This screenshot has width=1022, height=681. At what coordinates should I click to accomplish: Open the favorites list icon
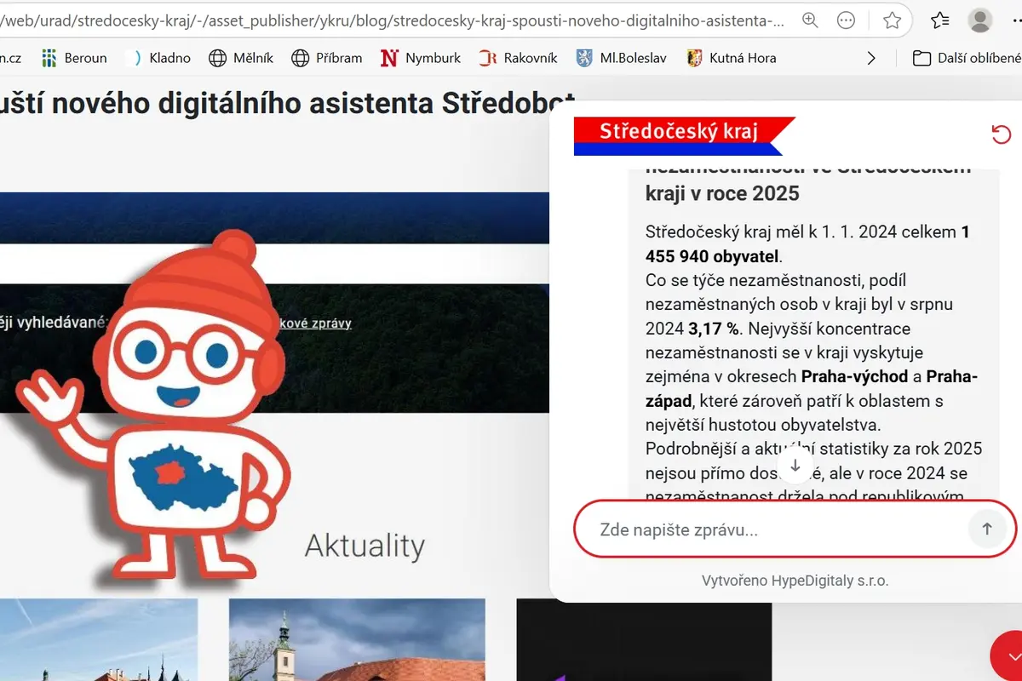point(940,20)
